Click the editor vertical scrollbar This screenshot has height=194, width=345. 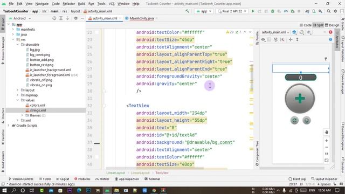click(x=252, y=77)
